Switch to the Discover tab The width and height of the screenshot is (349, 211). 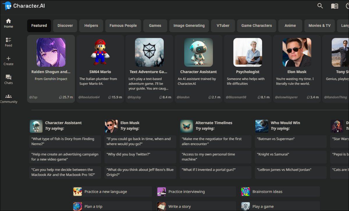point(65,26)
